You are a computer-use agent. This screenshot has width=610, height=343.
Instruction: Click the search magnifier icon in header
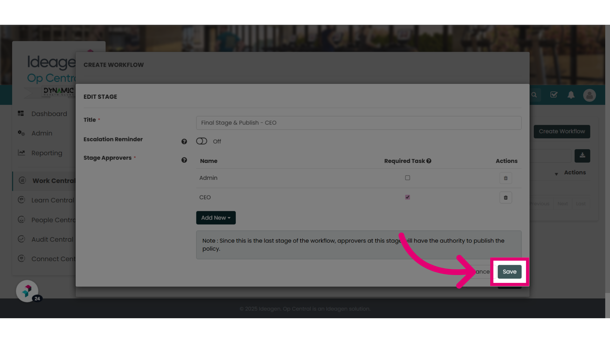[534, 95]
